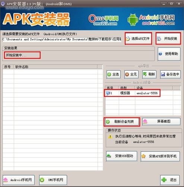Click pink house icon on Android手机网 button

coord(6,180)
